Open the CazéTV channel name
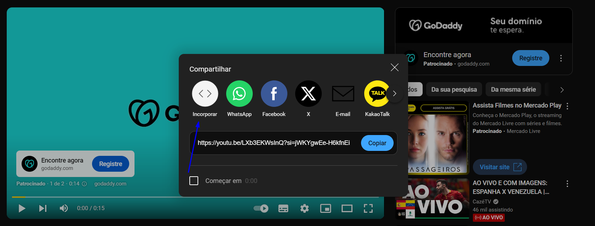Image resolution: width=595 pixels, height=226 pixels. coord(482,202)
